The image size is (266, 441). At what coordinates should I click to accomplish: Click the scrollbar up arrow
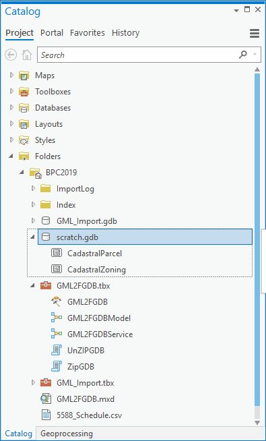[257, 69]
